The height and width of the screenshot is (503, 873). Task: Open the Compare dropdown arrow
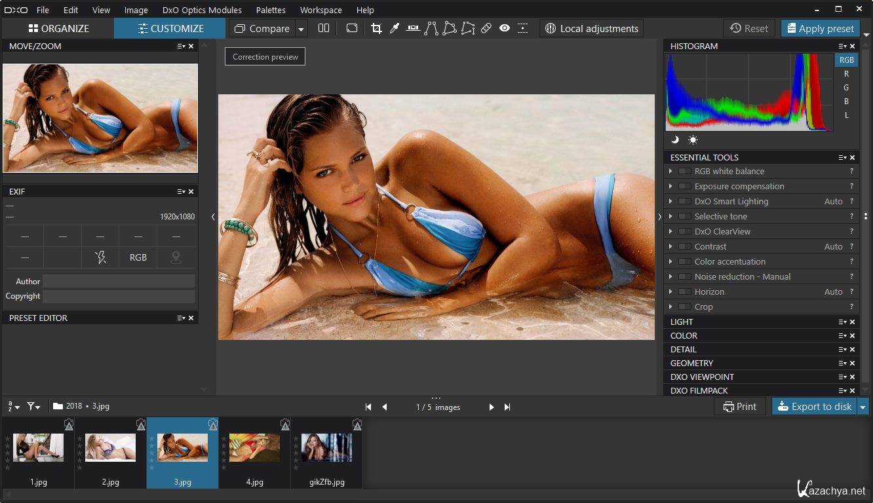tap(301, 29)
